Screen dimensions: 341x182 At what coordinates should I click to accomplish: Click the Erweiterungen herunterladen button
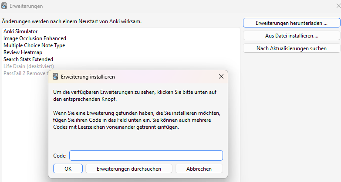[291, 23]
